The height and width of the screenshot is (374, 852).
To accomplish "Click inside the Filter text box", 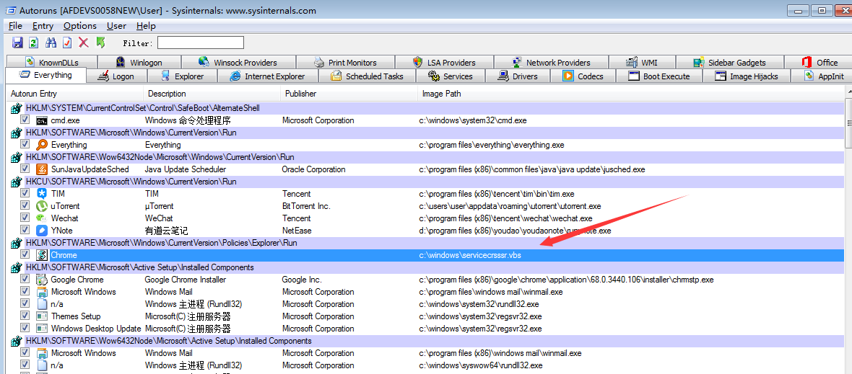I will click(x=201, y=43).
